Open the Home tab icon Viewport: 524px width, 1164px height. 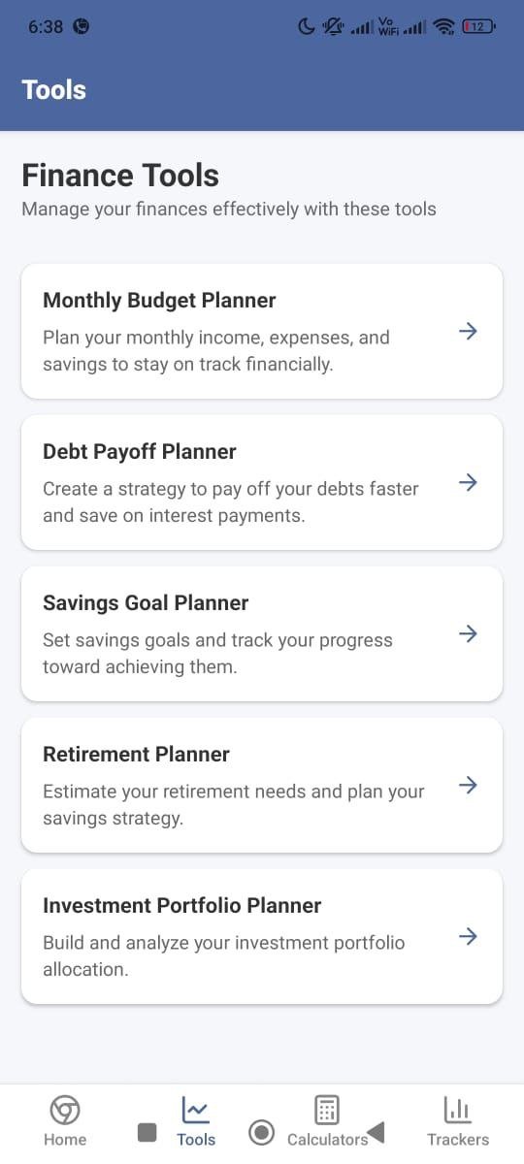[x=65, y=1110]
